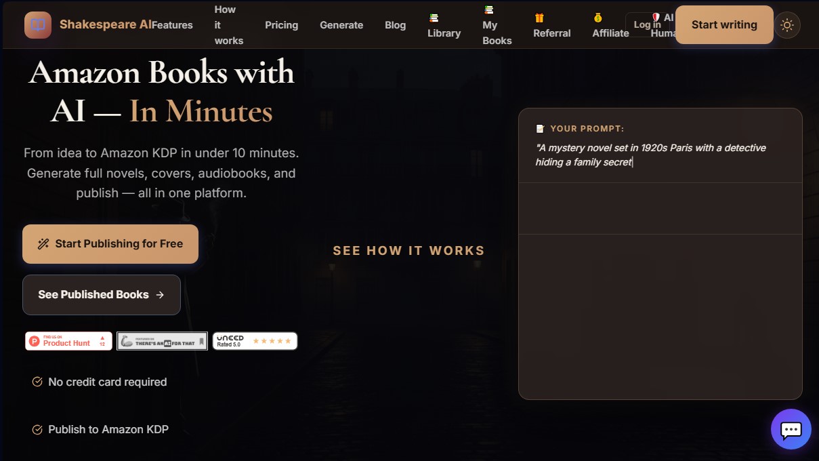The image size is (819, 461).
Task: Open the How it works nav item
Action: point(229,25)
